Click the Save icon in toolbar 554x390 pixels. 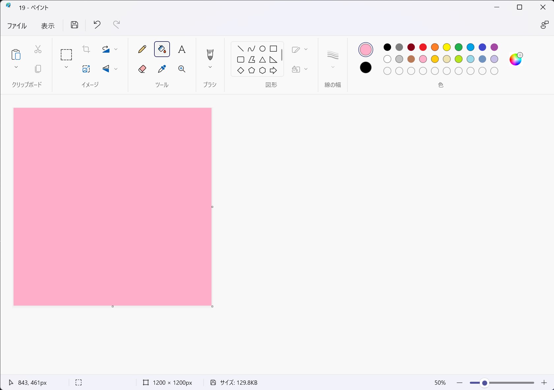click(75, 25)
